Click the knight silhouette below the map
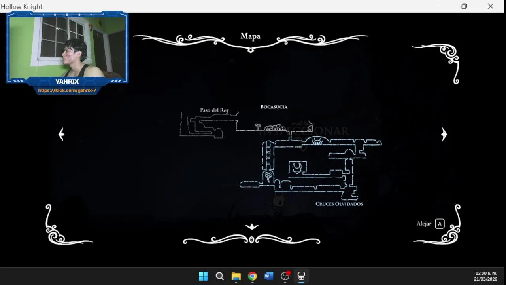The image size is (506, 285). pos(279,202)
